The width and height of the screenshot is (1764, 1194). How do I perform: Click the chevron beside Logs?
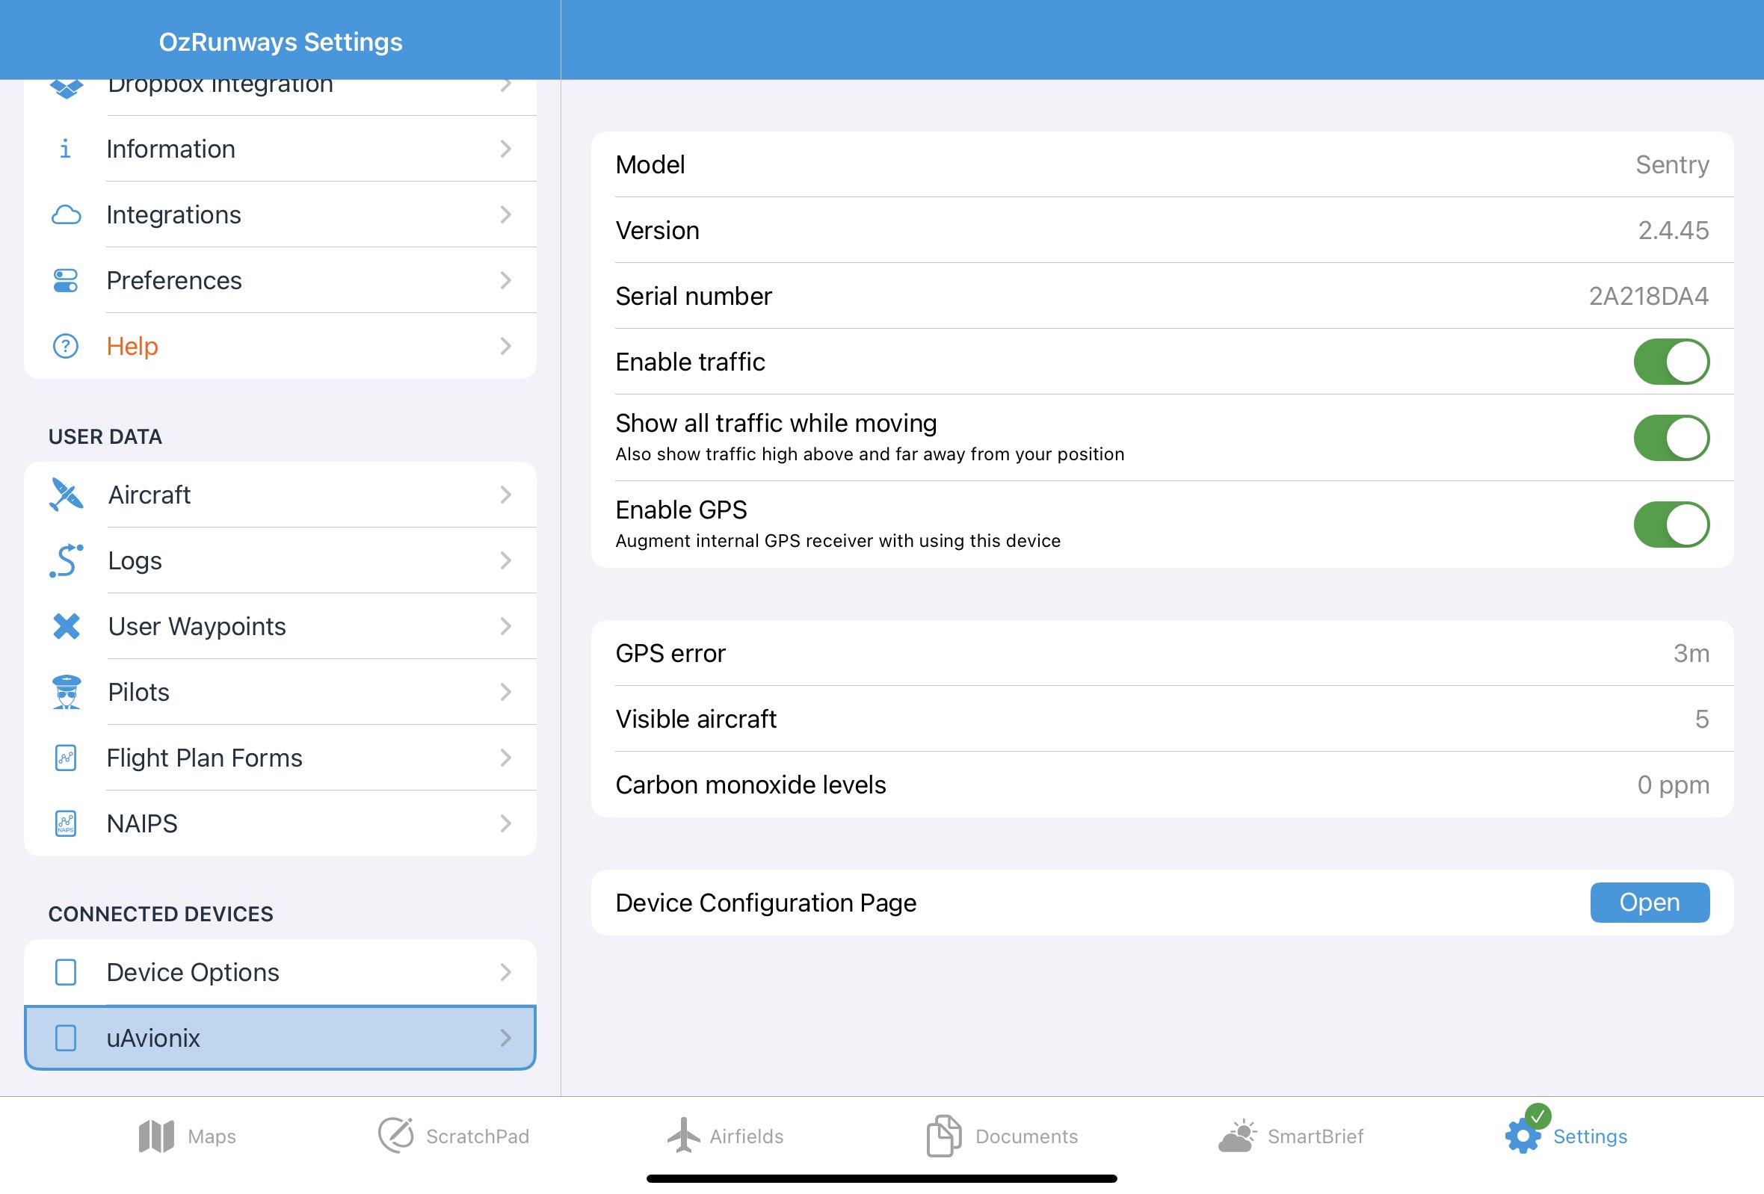pos(505,560)
